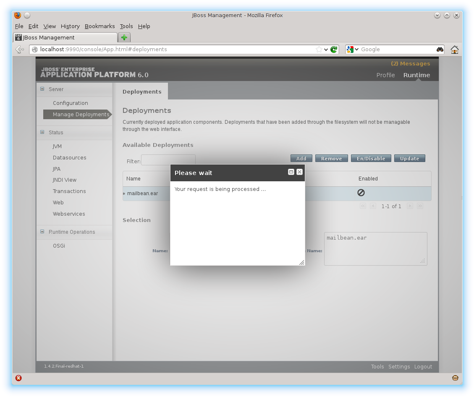This screenshot has height=397, width=474.
Task: Open the History menu
Action: [x=70, y=26]
